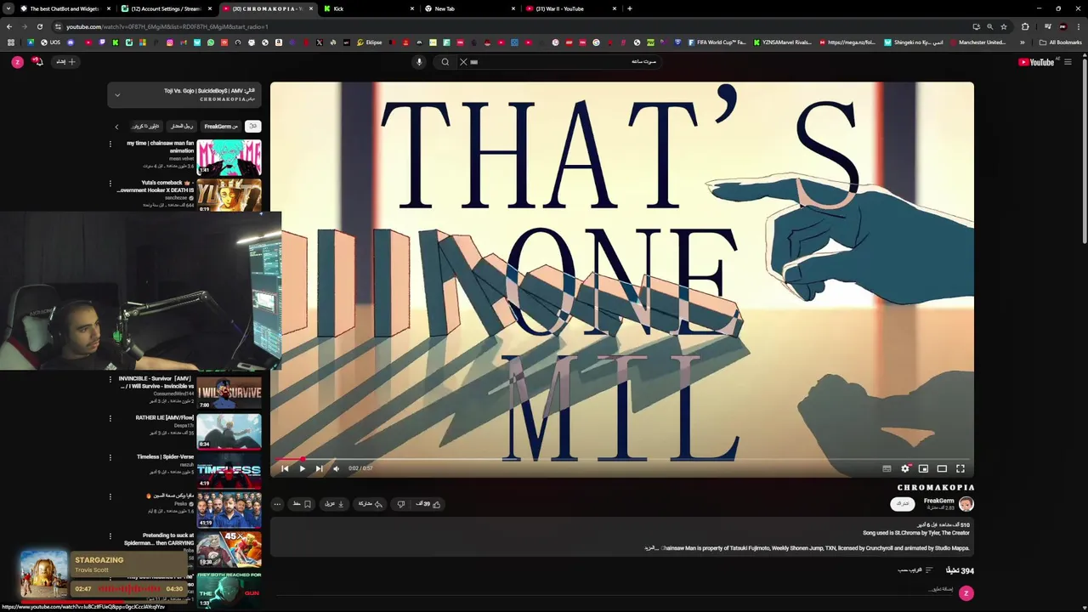Bookmark this page with star icon
The width and height of the screenshot is (1088, 612).
(1004, 26)
